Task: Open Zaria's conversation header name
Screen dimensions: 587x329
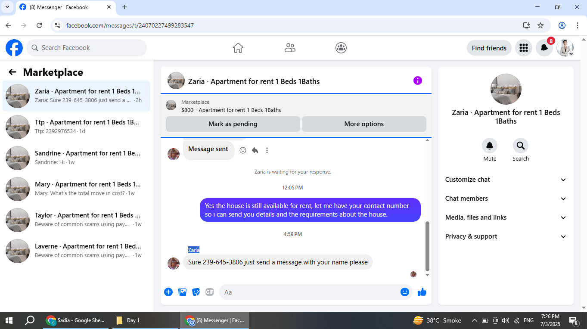Action: click(254, 81)
